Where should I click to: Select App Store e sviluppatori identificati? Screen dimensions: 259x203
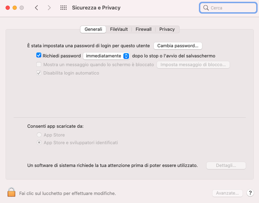tap(39, 142)
